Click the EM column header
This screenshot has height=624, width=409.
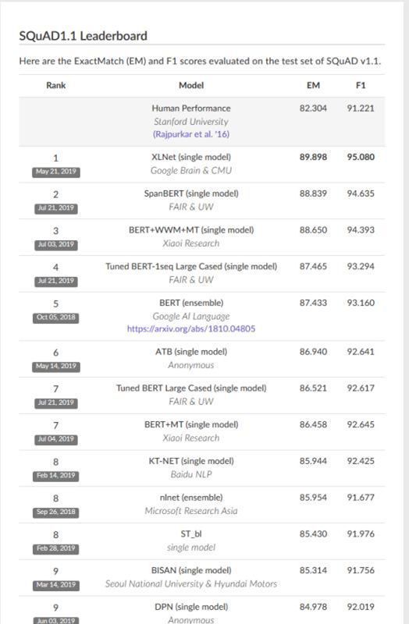click(314, 85)
